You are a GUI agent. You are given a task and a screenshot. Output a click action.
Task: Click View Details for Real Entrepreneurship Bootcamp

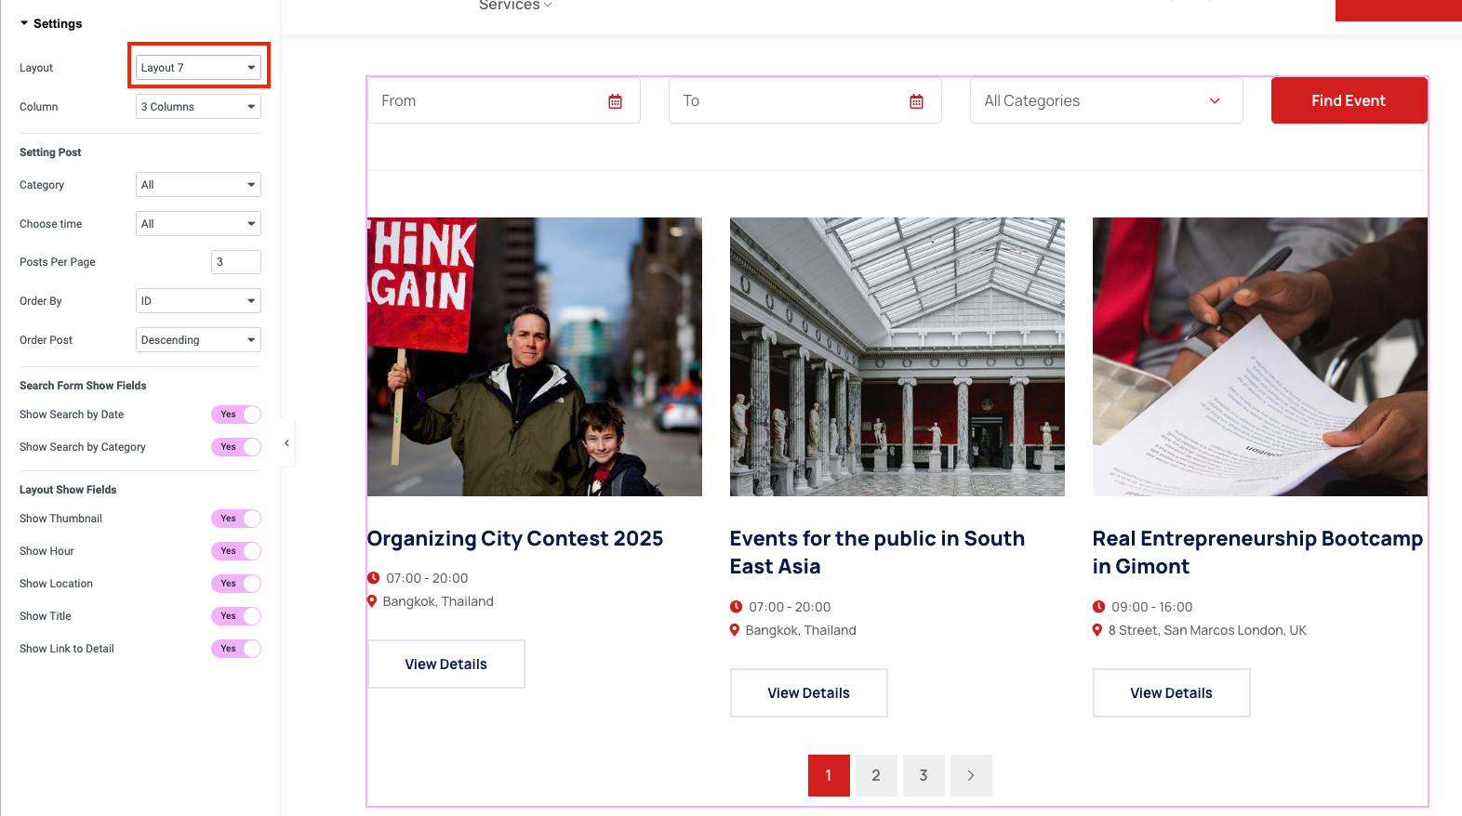pos(1171,693)
